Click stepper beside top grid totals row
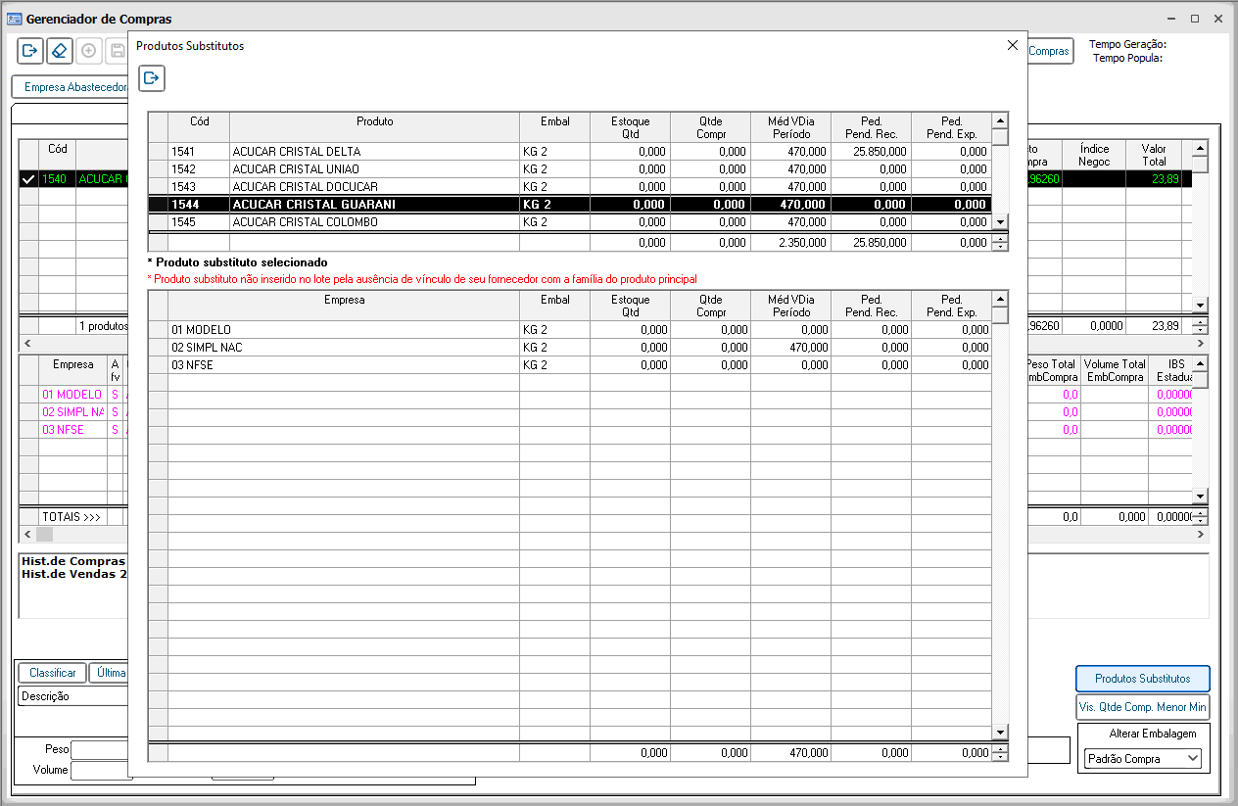The width and height of the screenshot is (1238, 806). point(1000,243)
